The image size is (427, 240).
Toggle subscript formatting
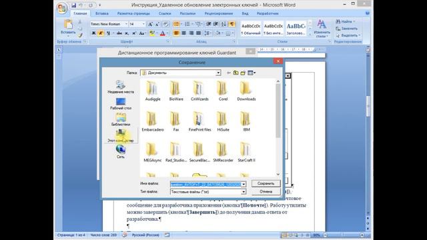tap(127, 33)
